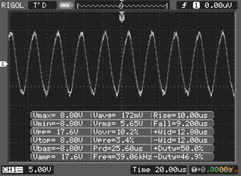Viewport: 241px width, 176px height.
Task: Select the Rise=10.00us measurement
Action: tap(183, 115)
